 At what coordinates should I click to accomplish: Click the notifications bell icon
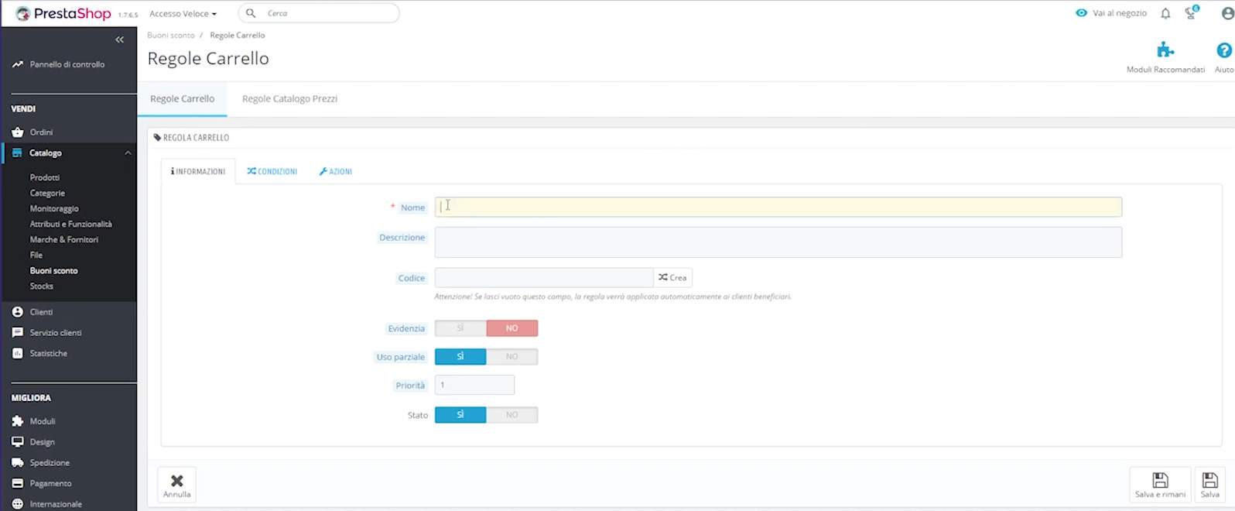(1165, 13)
